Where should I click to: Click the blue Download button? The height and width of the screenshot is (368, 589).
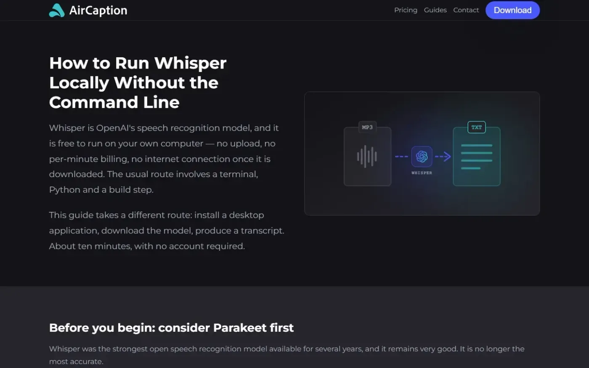pyautogui.click(x=512, y=10)
